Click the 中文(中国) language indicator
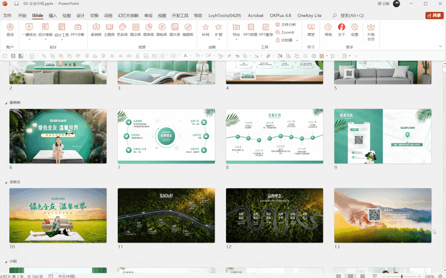The image size is (446, 278). click(67, 276)
